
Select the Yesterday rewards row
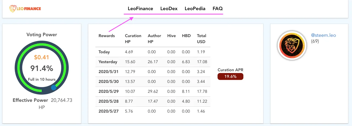(x=153, y=62)
